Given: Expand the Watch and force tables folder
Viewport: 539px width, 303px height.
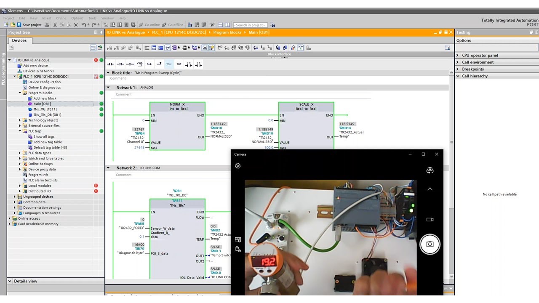Looking at the screenshot, I should coord(20,159).
